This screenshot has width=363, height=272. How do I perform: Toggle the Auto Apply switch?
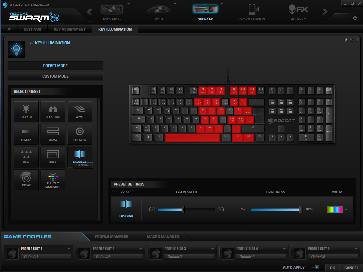point(315,267)
